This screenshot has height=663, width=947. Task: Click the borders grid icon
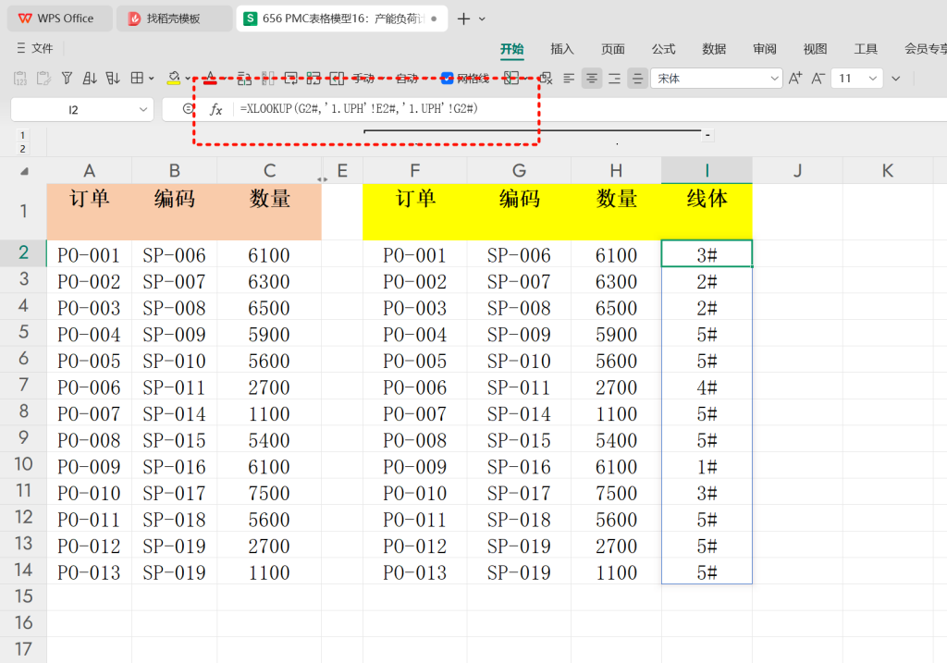(137, 78)
